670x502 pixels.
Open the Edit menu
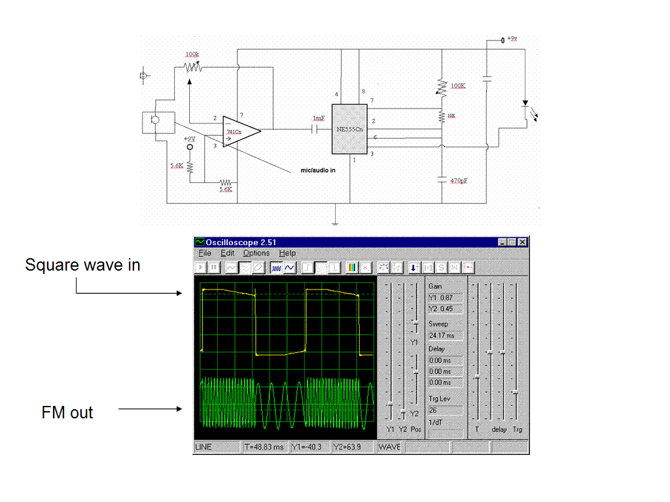pos(227,253)
